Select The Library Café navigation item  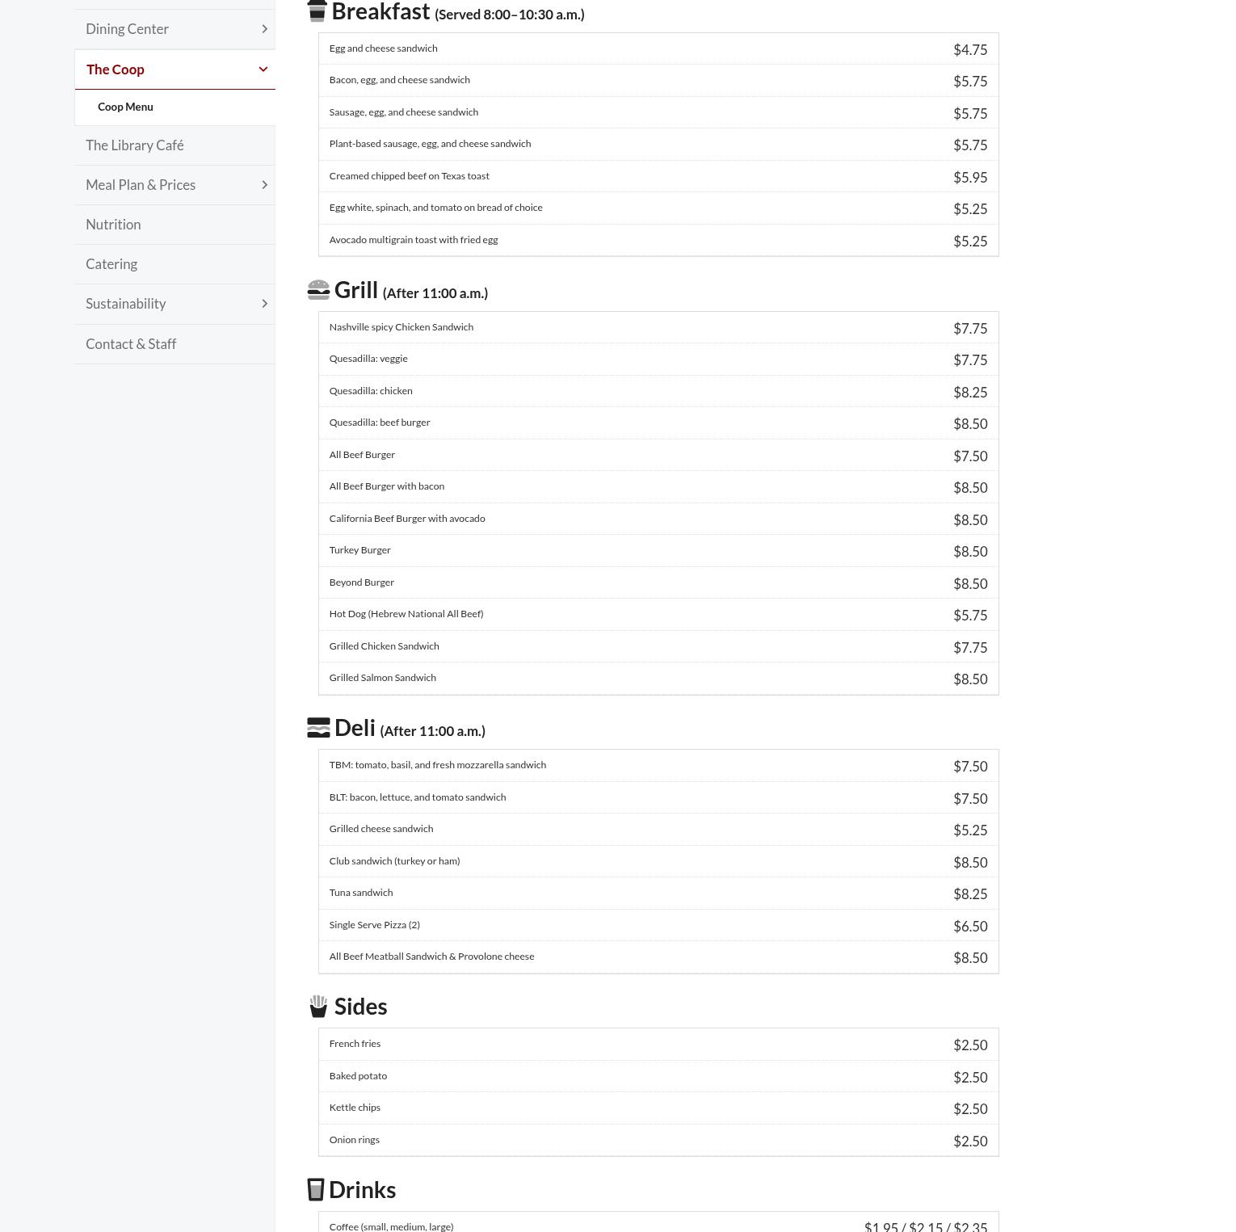click(134, 145)
